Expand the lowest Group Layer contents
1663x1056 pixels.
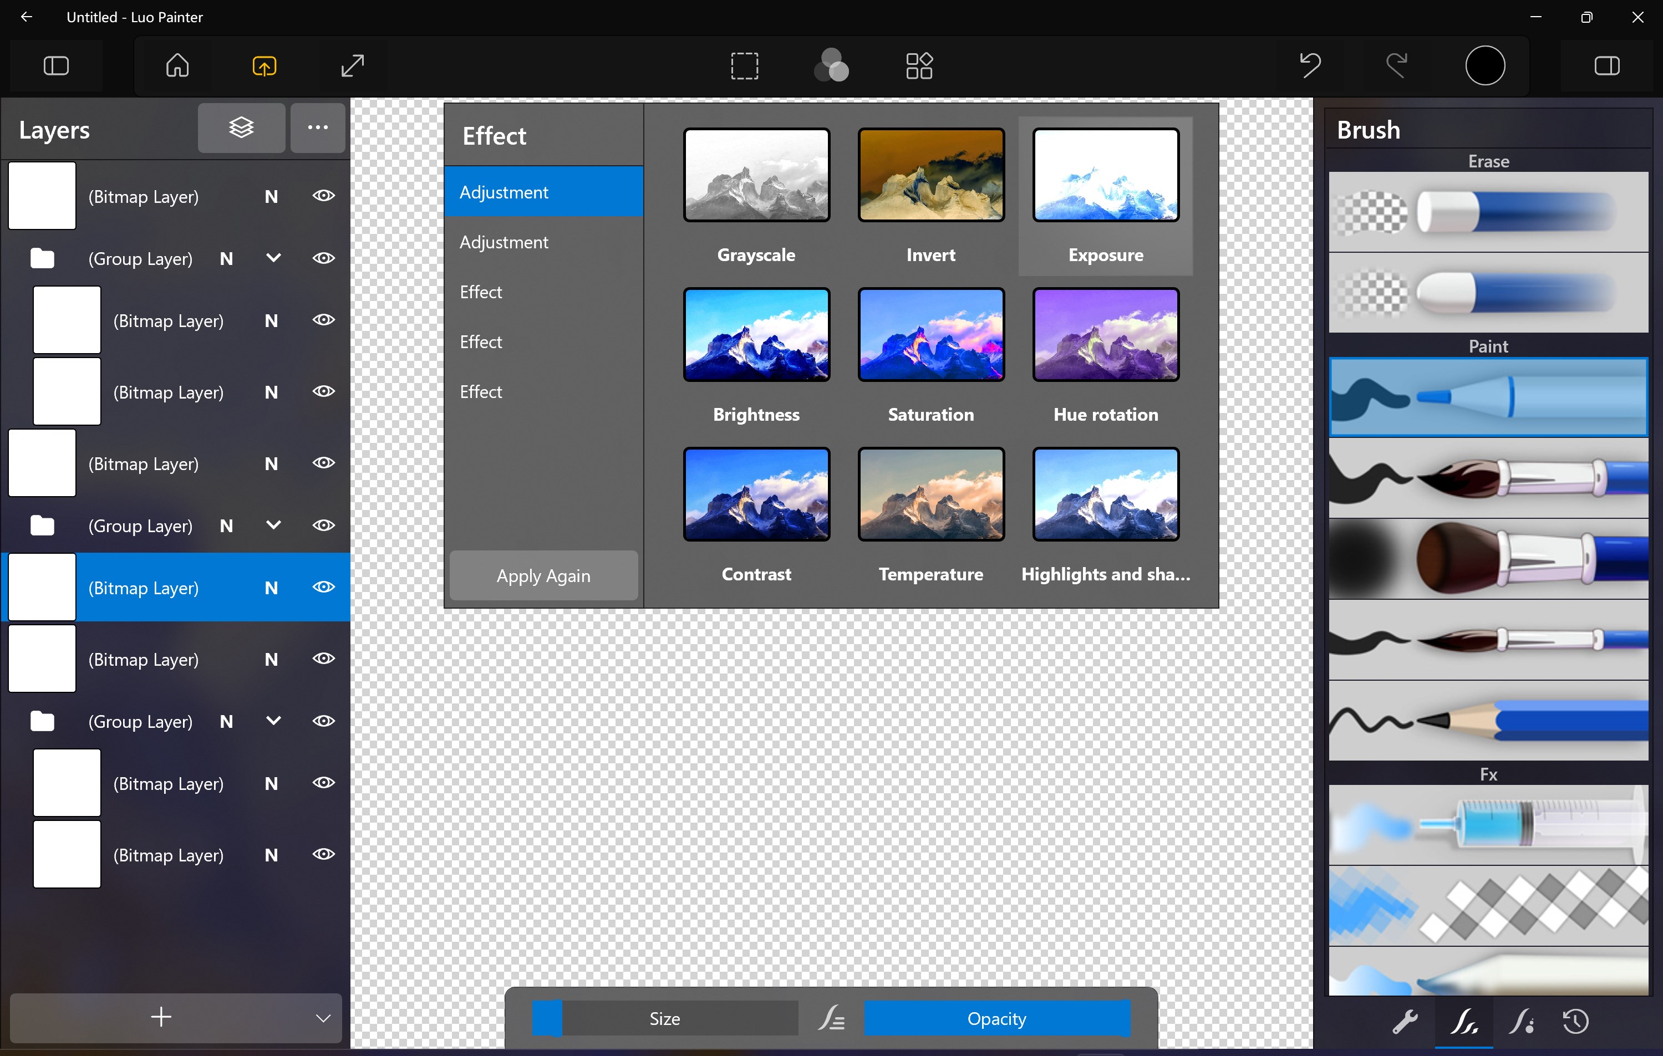pos(273,721)
